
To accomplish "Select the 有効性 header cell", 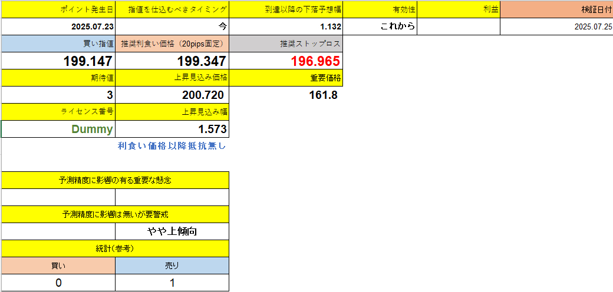I will [x=380, y=9].
